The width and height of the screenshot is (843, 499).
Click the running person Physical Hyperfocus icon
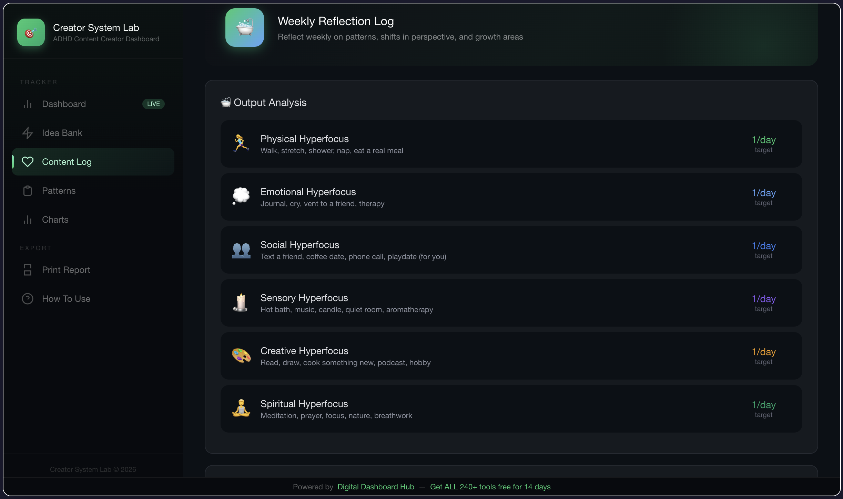(x=241, y=144)
